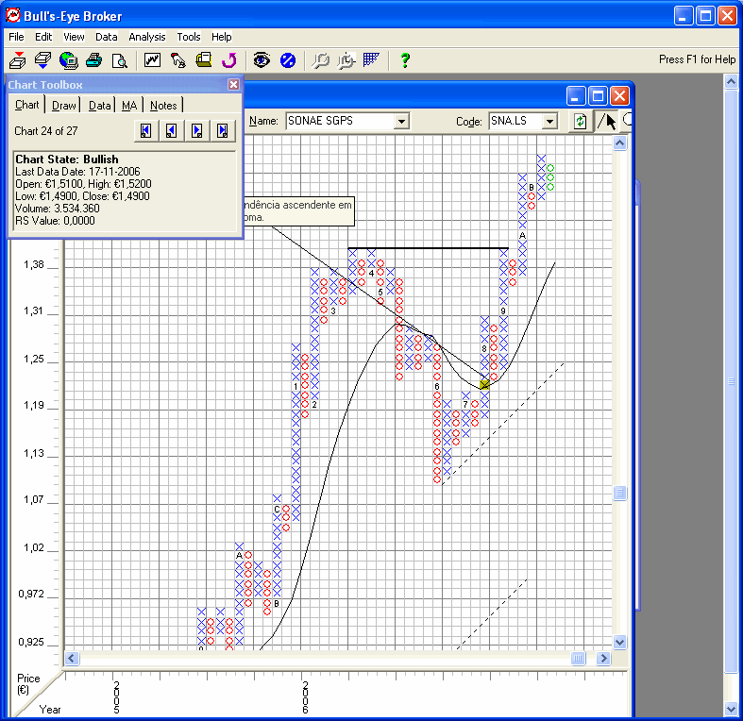Click the line chart icon in toolbar
Screen dimensions: 743x721
[x=152, y=60]
